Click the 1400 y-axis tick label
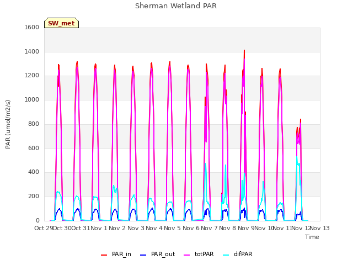The image size is (353, 265). point(32,51)
